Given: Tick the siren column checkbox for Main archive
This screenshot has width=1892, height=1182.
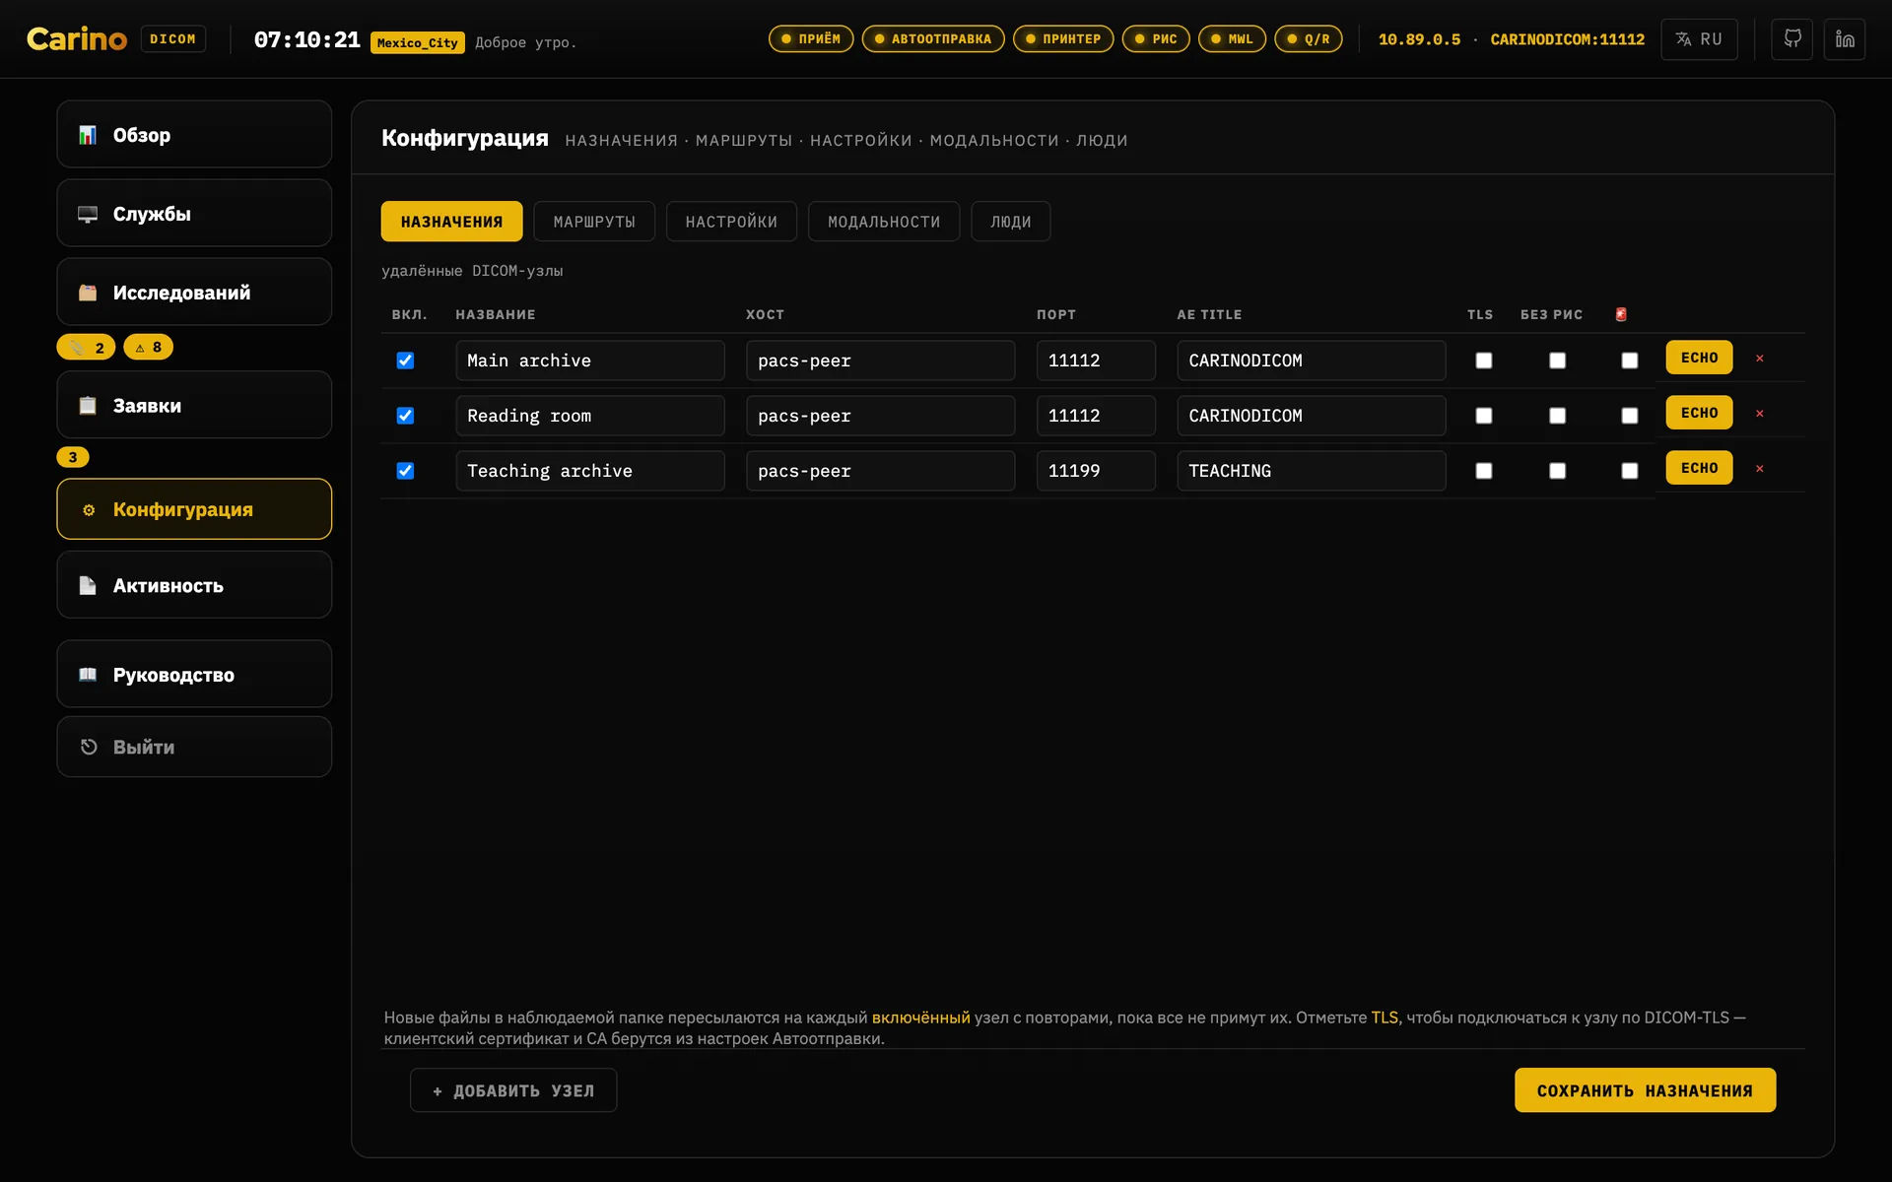Looking at the screenshot, I should pos(1630,361).
